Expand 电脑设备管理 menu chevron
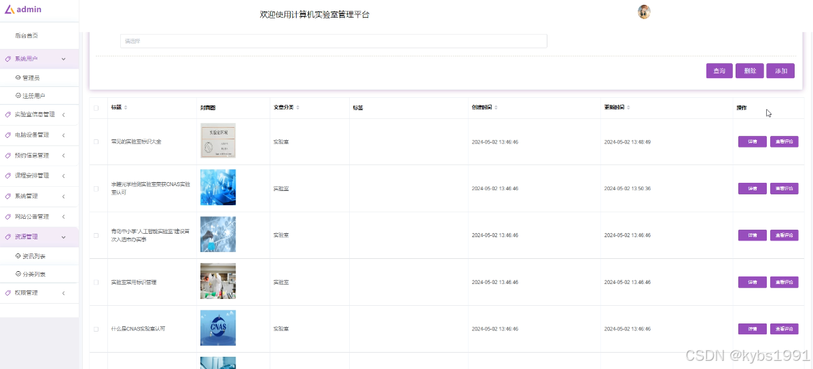Image resolution: width=813 pixels, height=369 pixels. (63, 135)
